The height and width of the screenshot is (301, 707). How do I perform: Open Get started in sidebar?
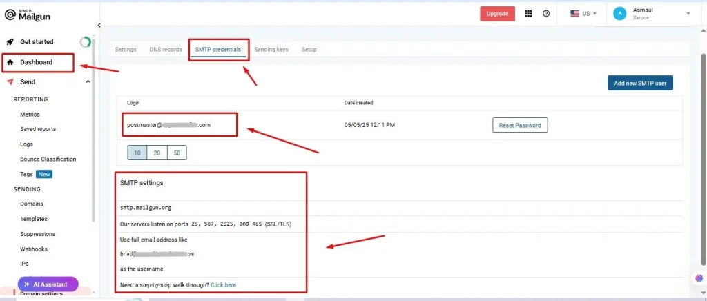[37, 42]
